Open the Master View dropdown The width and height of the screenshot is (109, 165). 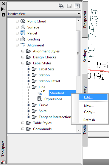click(x=44, y=14)
